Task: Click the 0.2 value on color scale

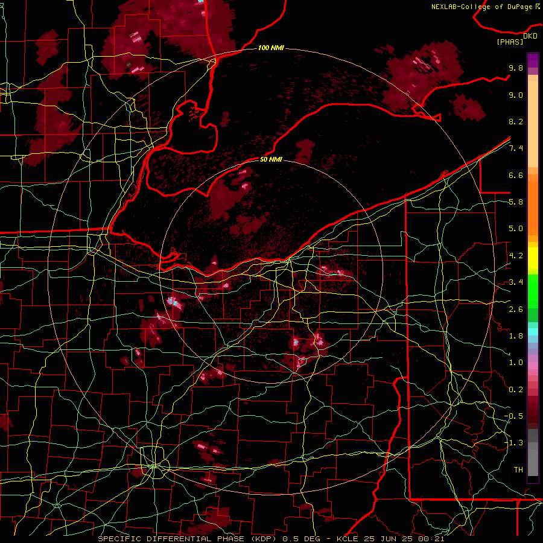Action: point(516,390)
